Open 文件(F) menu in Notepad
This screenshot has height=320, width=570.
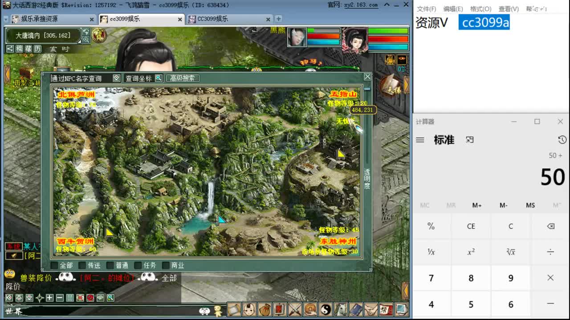427,9
